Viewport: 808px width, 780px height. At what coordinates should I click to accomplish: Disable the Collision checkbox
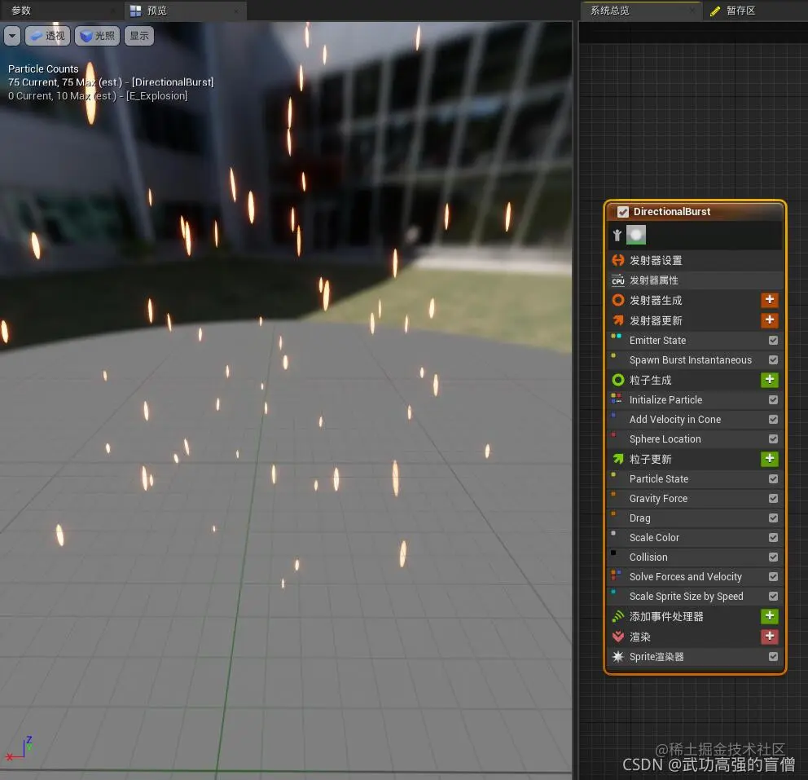(773, 557)
